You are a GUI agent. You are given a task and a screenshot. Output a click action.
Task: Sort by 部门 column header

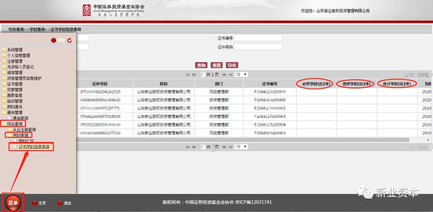click(x=219, y=84)
